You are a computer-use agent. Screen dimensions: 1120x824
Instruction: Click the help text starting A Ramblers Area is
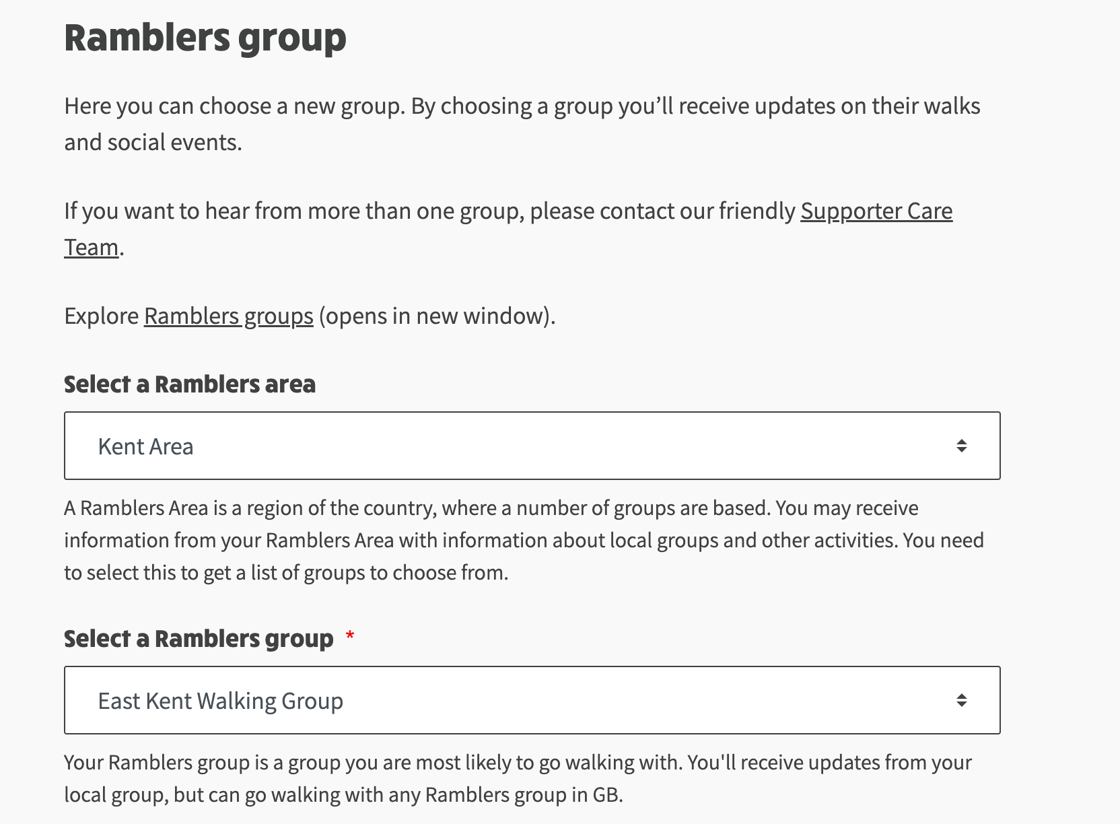pos(524,540)
